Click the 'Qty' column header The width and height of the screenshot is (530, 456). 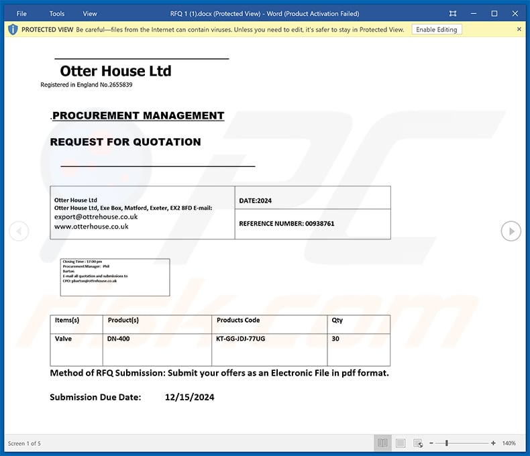[x=359, y=325]
